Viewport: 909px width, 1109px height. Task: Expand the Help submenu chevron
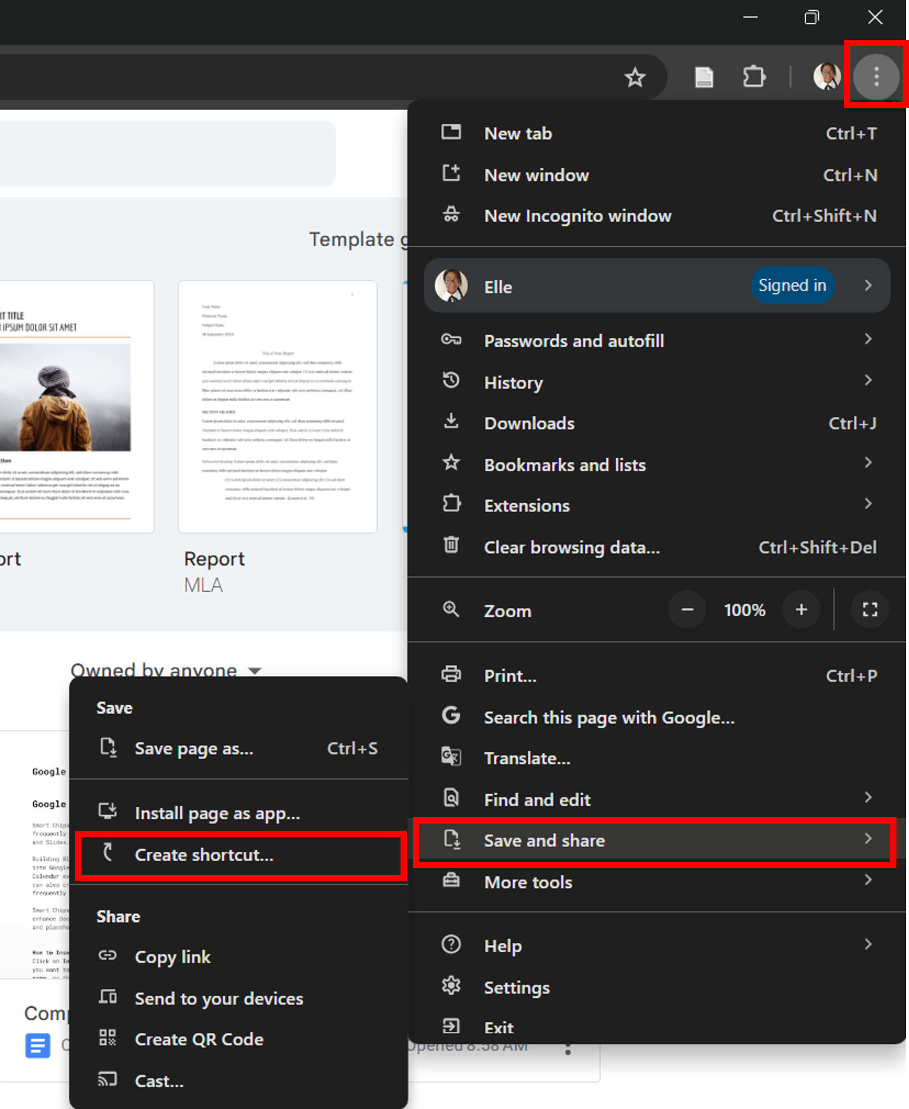click(868, 944)
